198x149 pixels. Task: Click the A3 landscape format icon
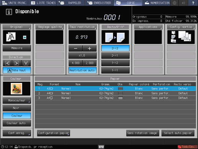click(51, 89)
